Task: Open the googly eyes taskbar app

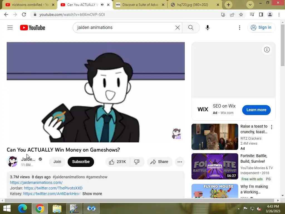Action: click(x=91, y=208)
